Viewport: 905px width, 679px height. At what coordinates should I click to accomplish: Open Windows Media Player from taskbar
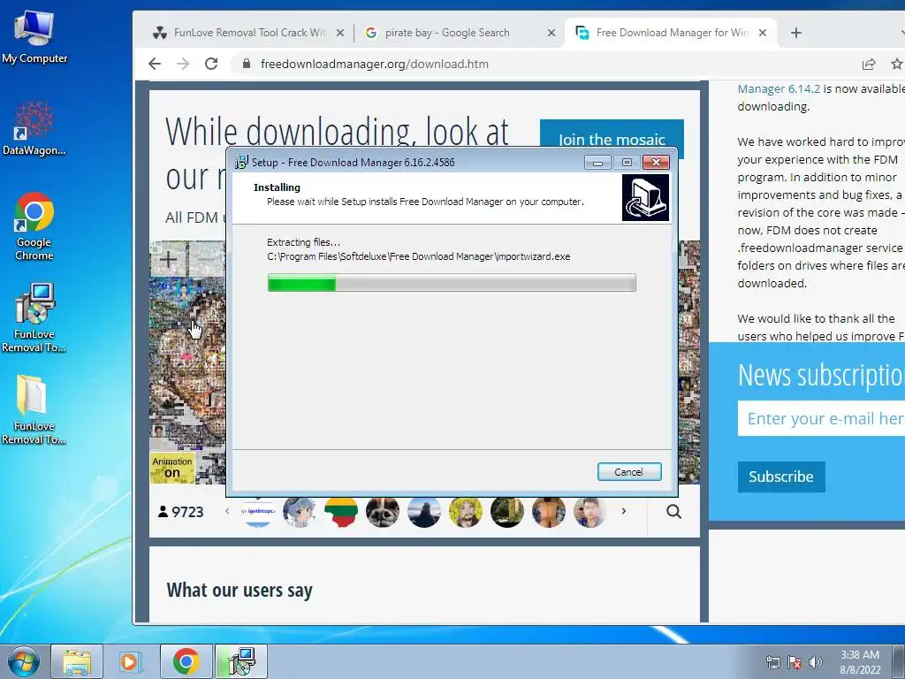tap(130, 661)
